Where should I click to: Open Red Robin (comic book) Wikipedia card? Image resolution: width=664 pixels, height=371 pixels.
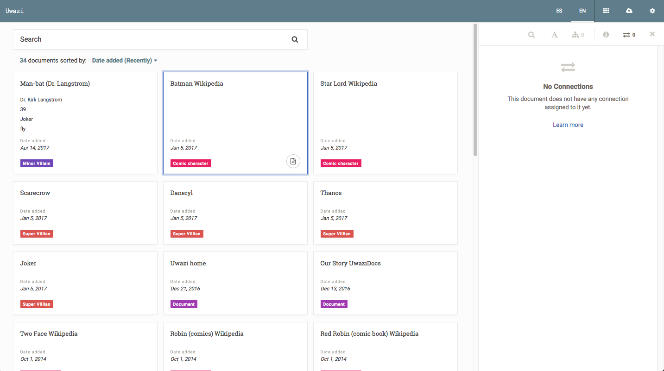point(386,346)
